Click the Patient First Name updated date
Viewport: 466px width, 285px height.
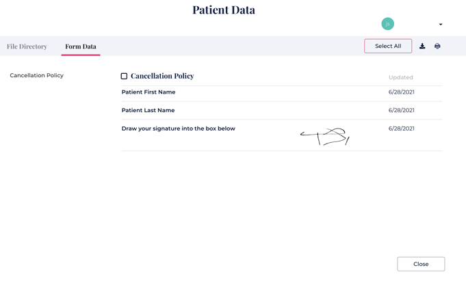[x=401, y=92]
